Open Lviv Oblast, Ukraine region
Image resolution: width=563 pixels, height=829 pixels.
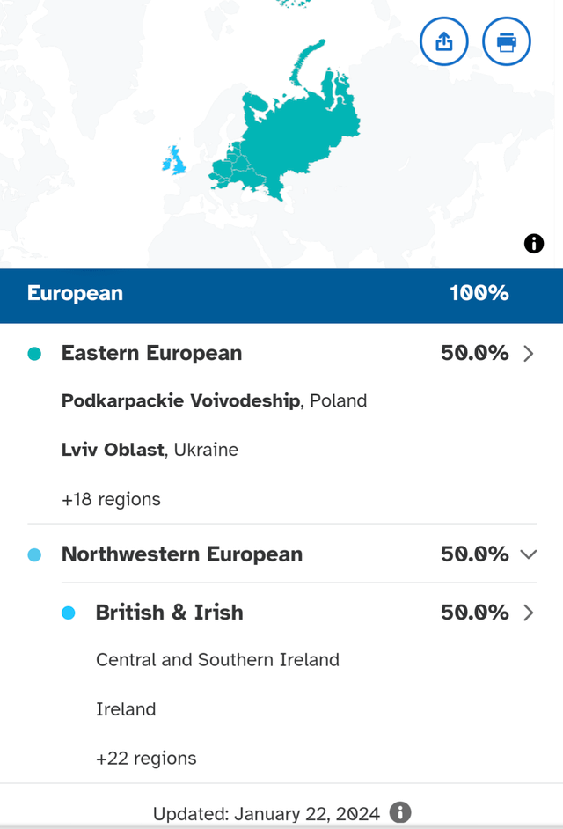coord(150,450)
